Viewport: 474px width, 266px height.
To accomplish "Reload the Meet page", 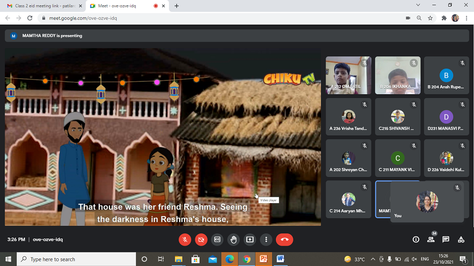I will 30,18.
